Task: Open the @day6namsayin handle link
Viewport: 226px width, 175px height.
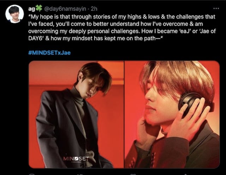Action: [65, 9]
